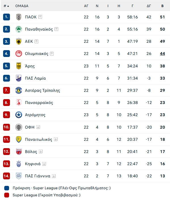The height and width of the screenshot is (202, 170).
Task: Click the Ατρόμητος blue star logo
Action: pyautogui.click(x=19, y=115)
